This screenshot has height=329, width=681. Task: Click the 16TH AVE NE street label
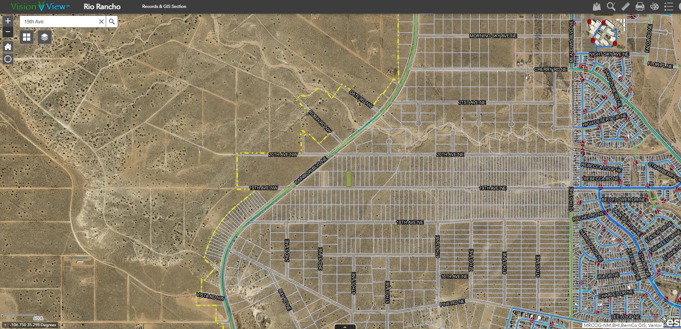455,277
